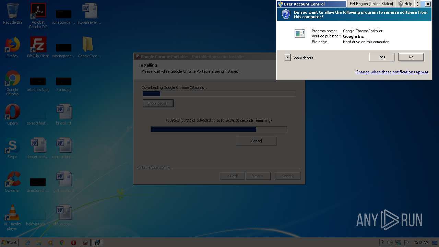Open the Google Chrome desktop shortcut
This screenshot has width=439, height=247.
(12, 83)
